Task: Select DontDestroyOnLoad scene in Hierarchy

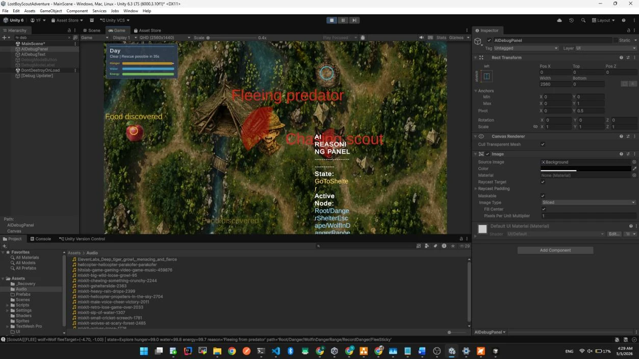Action: click(40, 70)
